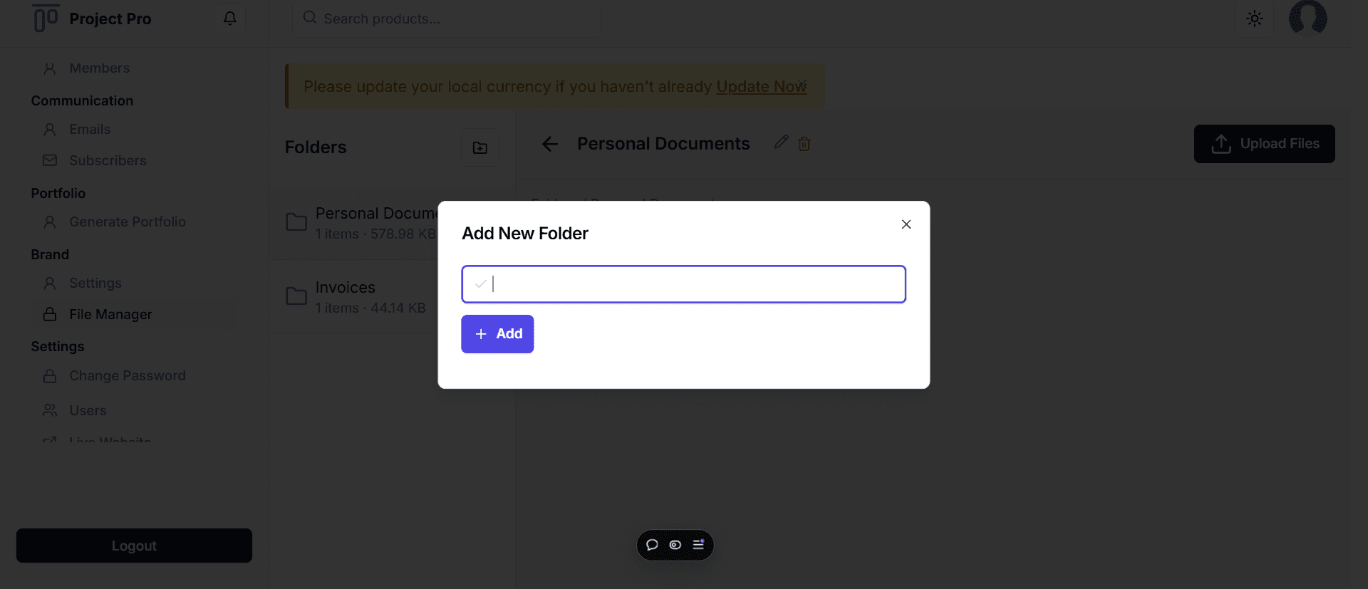Click the folder name input field
The image size is (1368, 589).
[x=684, y=284]
